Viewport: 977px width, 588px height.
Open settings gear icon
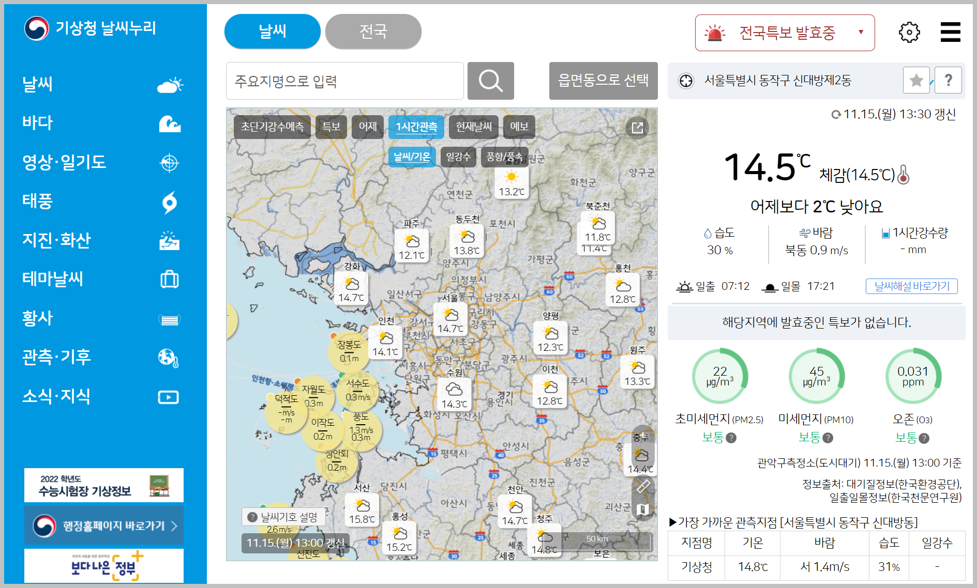909,33
